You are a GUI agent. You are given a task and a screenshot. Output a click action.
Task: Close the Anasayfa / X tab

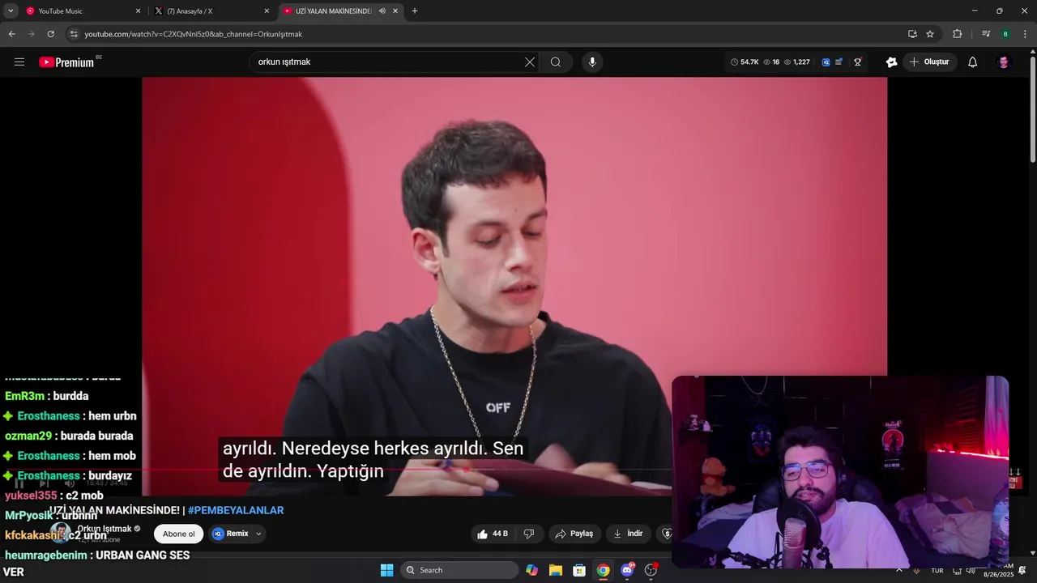pos(267,11)
